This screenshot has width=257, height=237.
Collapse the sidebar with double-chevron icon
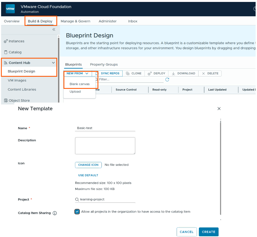[x=54, y=29]
